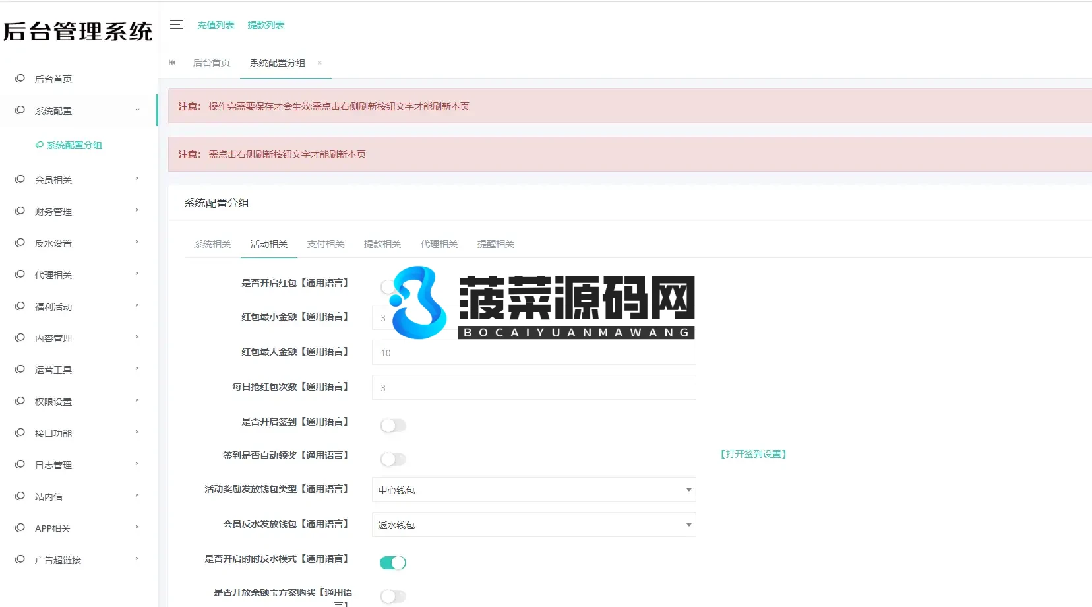Click the circle icon beside 财务管理
The image size is (1092, 607).
pyautogui.click(x=20, y=210)
